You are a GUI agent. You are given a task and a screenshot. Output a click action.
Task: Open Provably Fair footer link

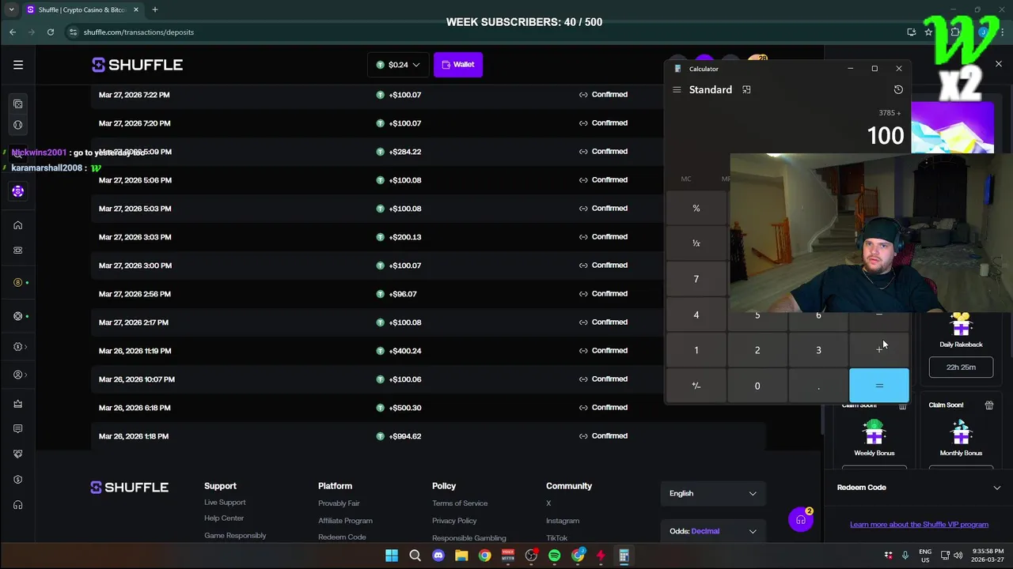339,503
